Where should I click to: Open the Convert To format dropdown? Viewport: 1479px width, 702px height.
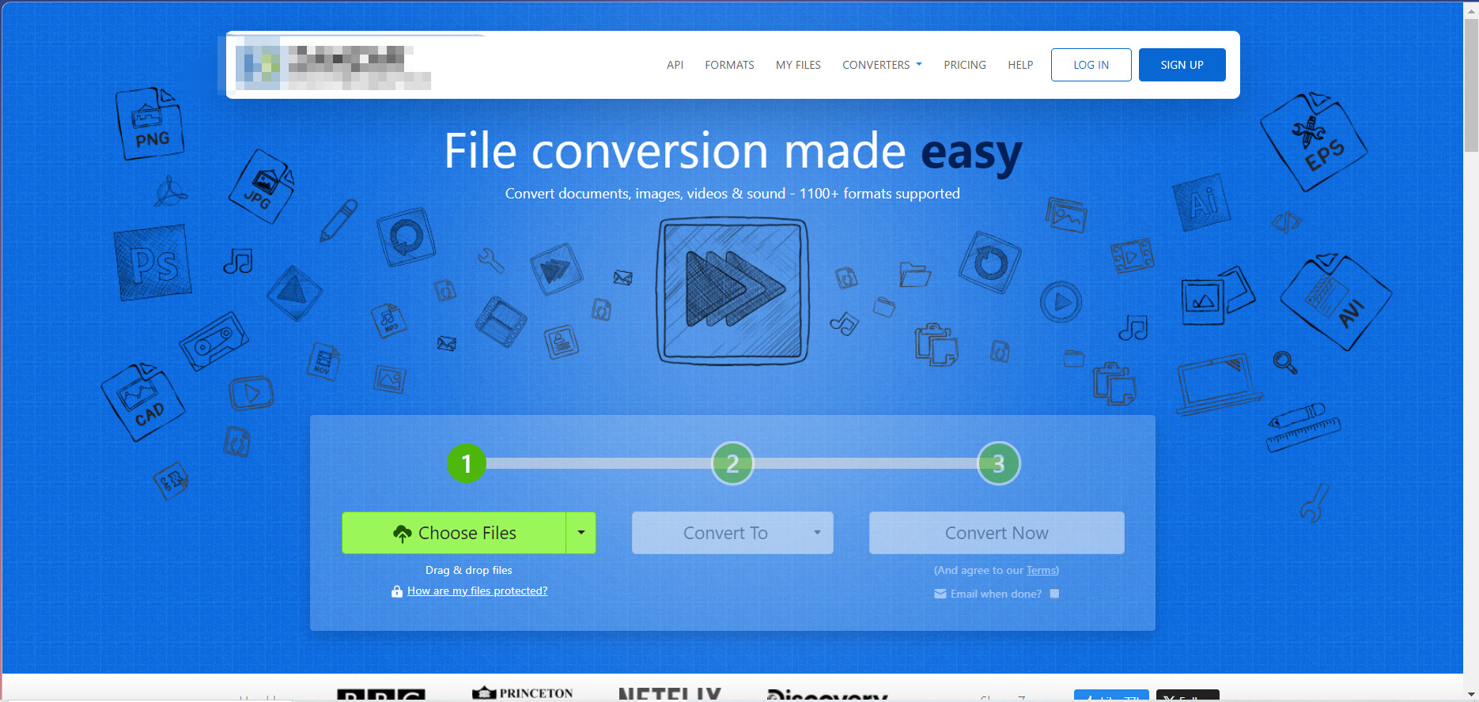point(732,533)
